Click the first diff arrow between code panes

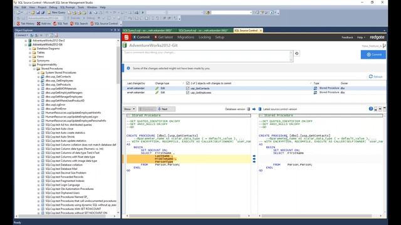[x=254, y=156]
